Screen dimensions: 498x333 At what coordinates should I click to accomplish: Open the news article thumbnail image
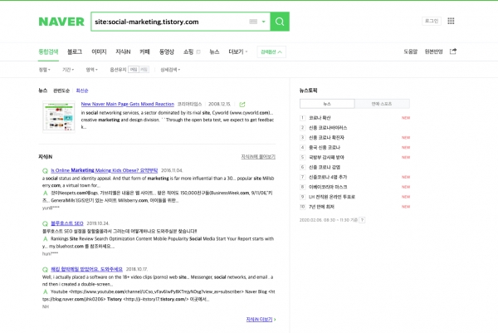click(59, 116)
